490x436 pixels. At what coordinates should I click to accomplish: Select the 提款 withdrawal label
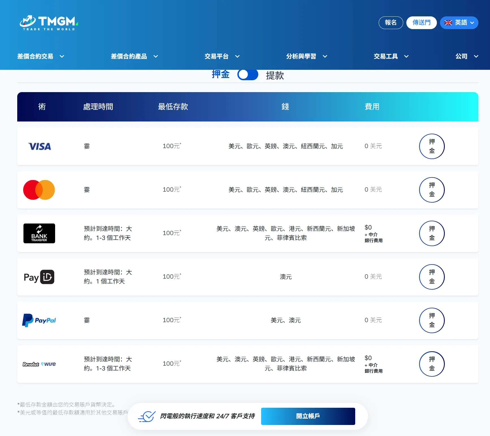click(x=275, y=75)
